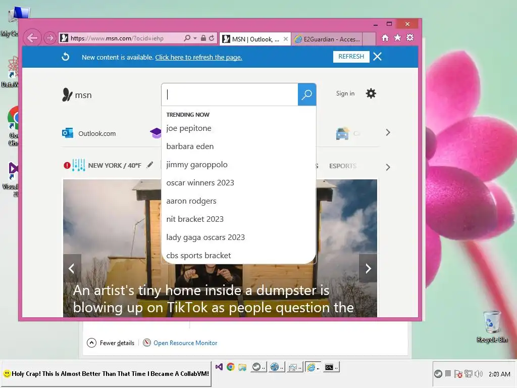The image size is (517, 388).
Task: Go back with browser back arrow
Action: (32, 38)
